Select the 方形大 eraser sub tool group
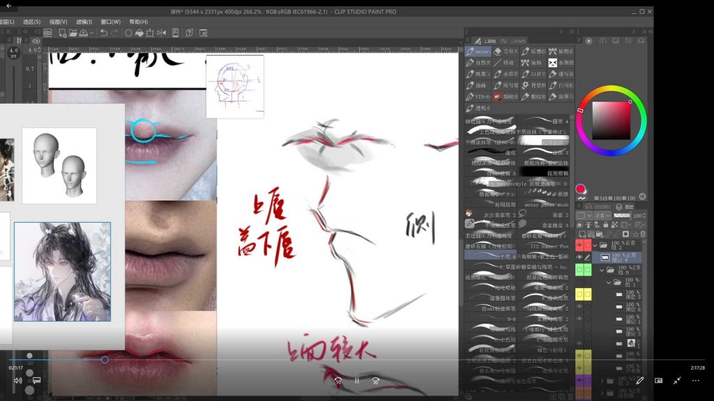 coord(506,52)
